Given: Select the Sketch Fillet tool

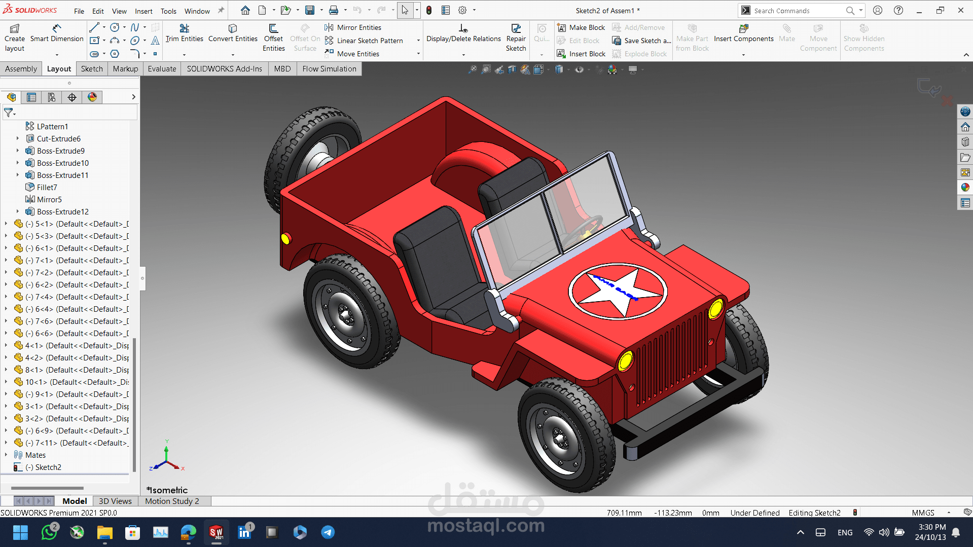Looking at the screenshot, I should (x=135, y=54).
